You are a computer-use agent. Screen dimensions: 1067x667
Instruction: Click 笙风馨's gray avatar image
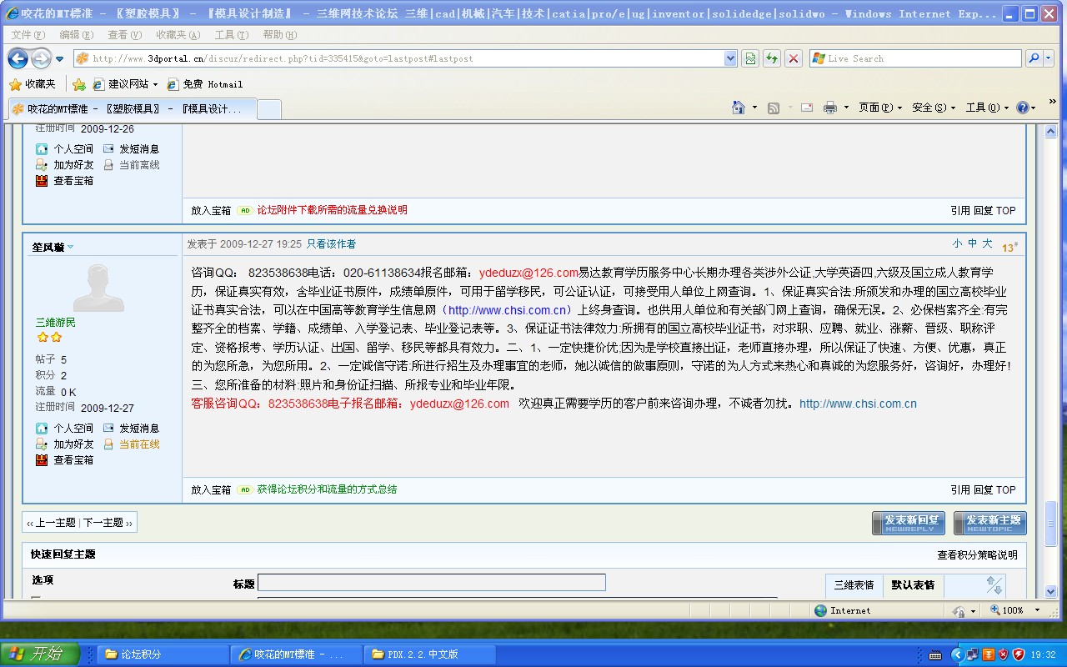pyautogui.click(x=98, y=288)
